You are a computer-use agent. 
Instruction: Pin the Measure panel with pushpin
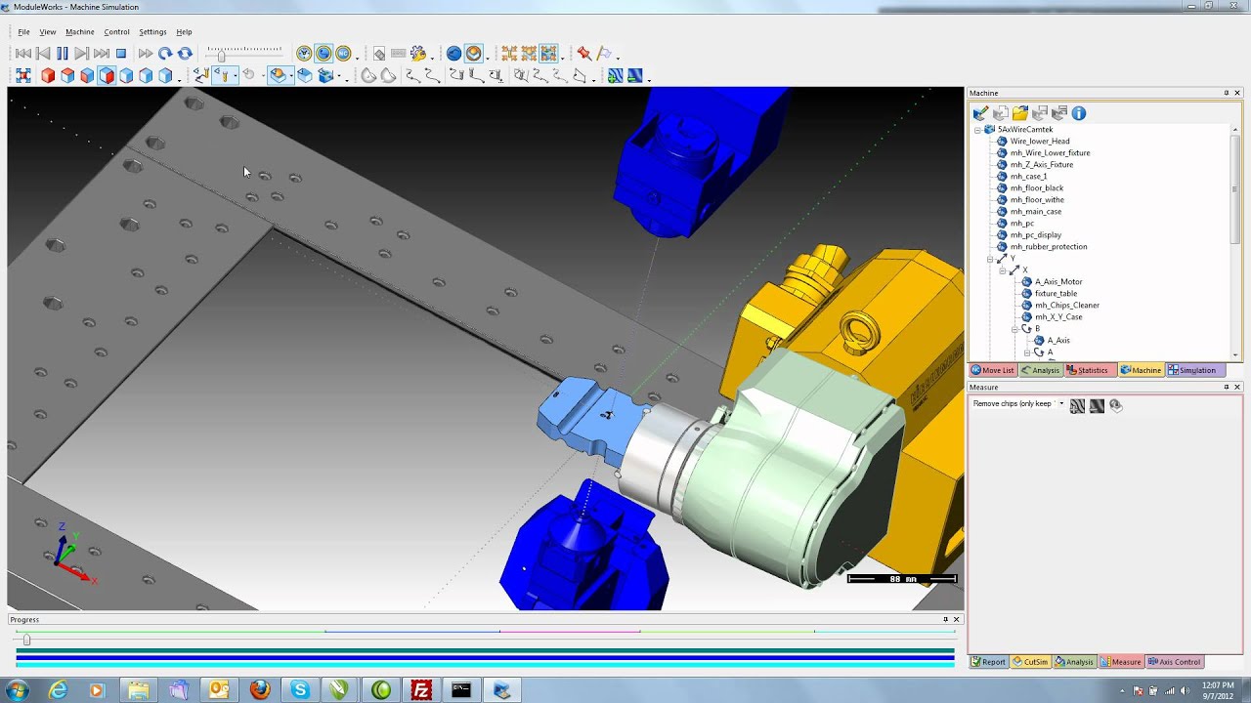(x=1227, y=388)
